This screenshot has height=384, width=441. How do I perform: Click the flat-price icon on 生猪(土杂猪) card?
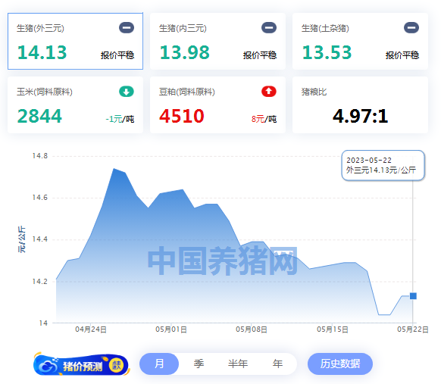411,28
